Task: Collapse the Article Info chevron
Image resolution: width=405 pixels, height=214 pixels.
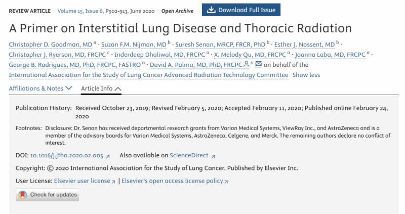Action: tap(118, 89)
